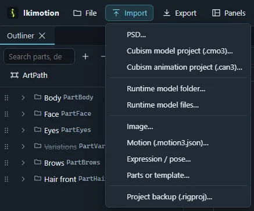The width and height of the screenshot is (254, 211).
Task: Import Motion (.motion3.json)...
Action: [178, 143]
